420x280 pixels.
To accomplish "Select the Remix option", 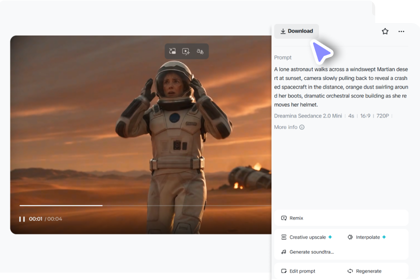I will point(341,218).
